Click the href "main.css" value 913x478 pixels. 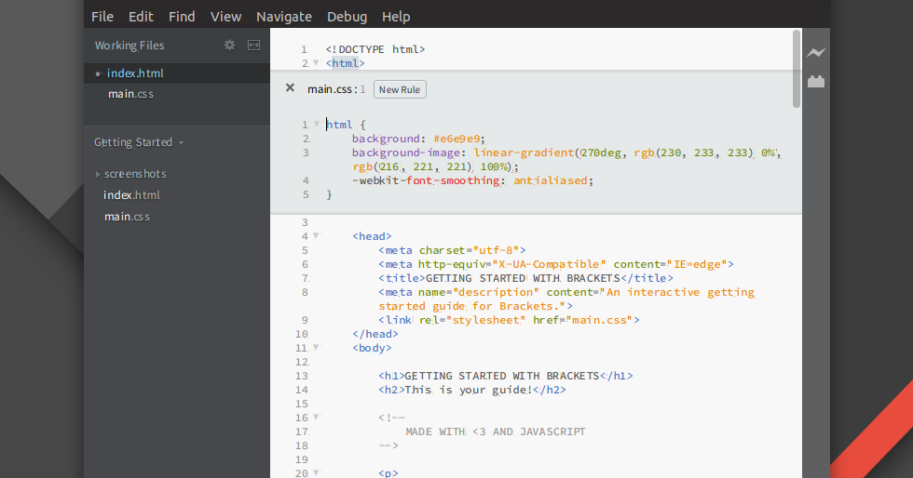click(599, 321)
